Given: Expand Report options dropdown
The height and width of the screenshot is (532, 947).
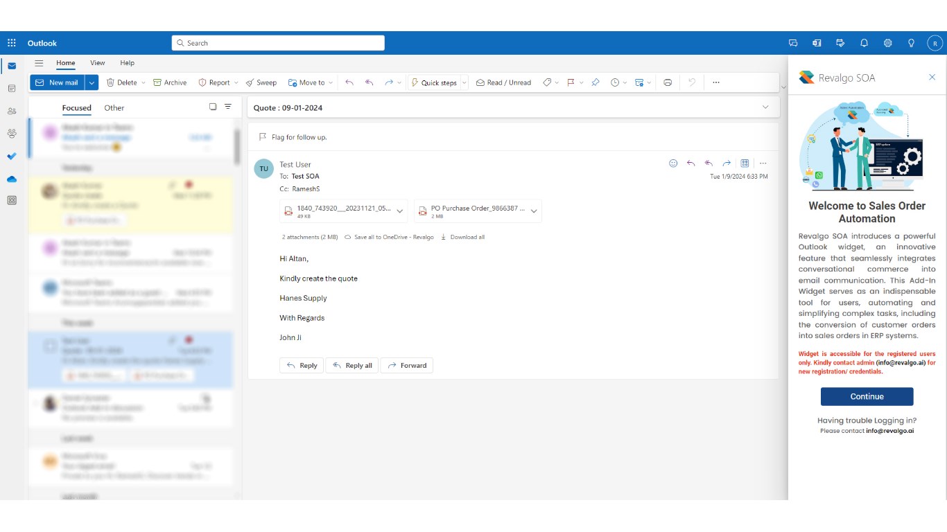Looking at the screenshot, I should (x=236, y=82).
